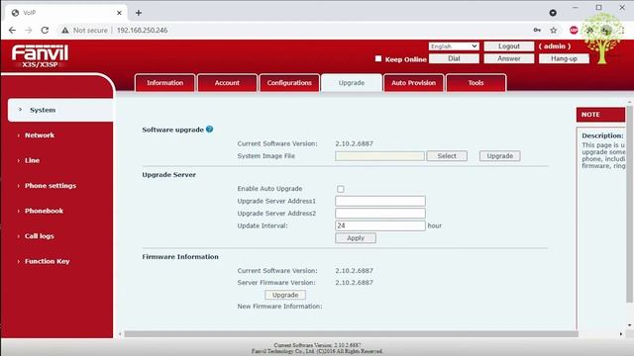Screen dimensions: 634x356
Task: Click Upgrade next to System Image File
Action: click(499, 156)
